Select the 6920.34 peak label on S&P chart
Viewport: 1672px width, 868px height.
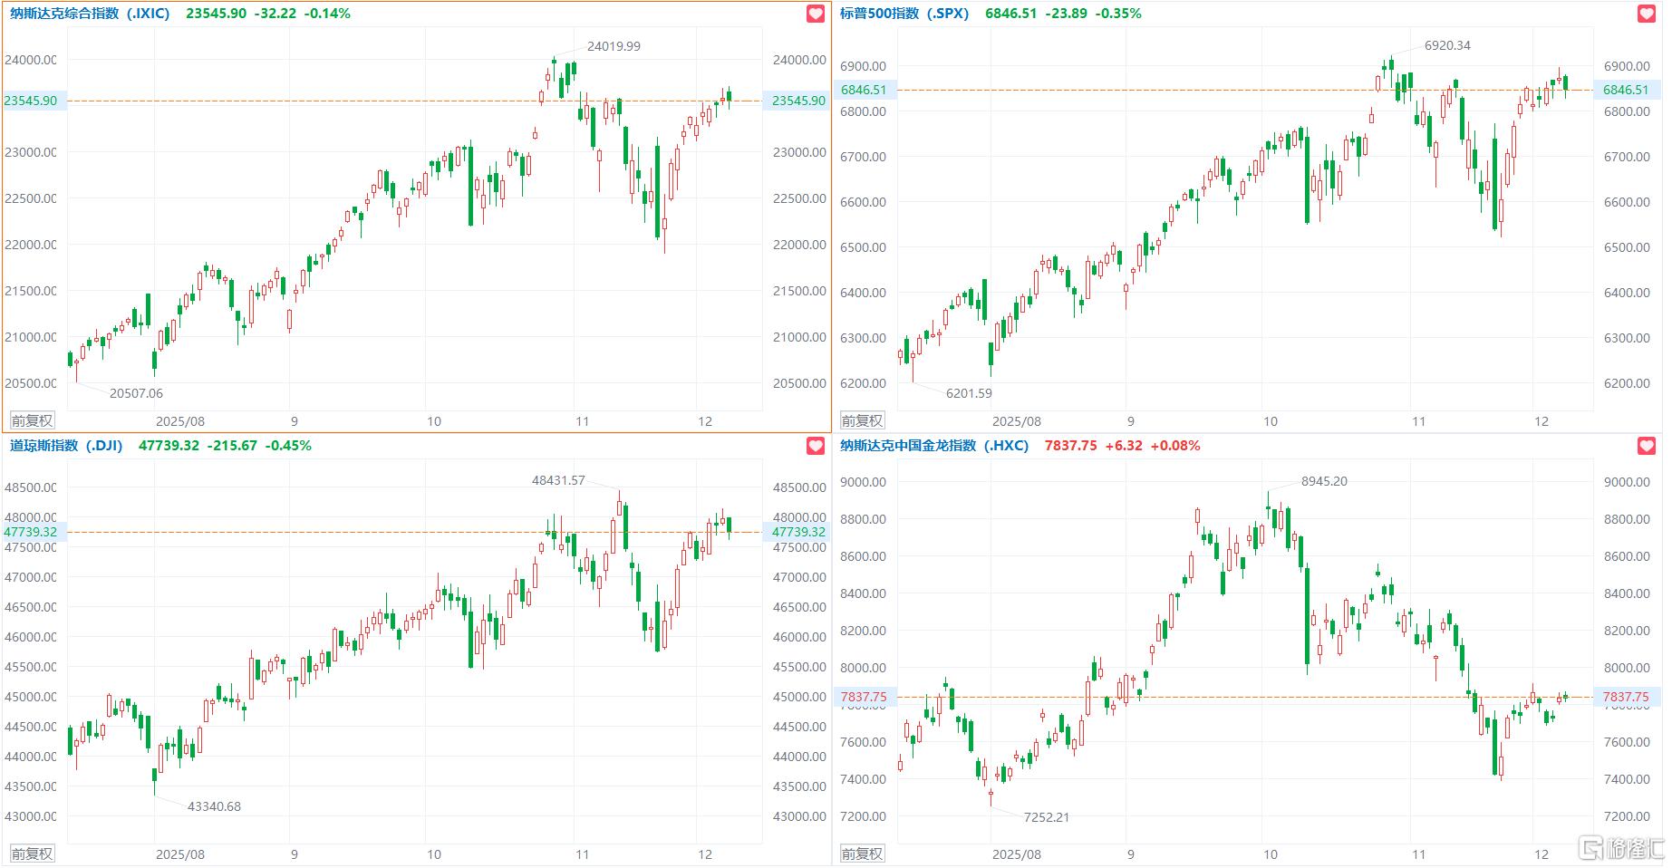click(1447, 45)
